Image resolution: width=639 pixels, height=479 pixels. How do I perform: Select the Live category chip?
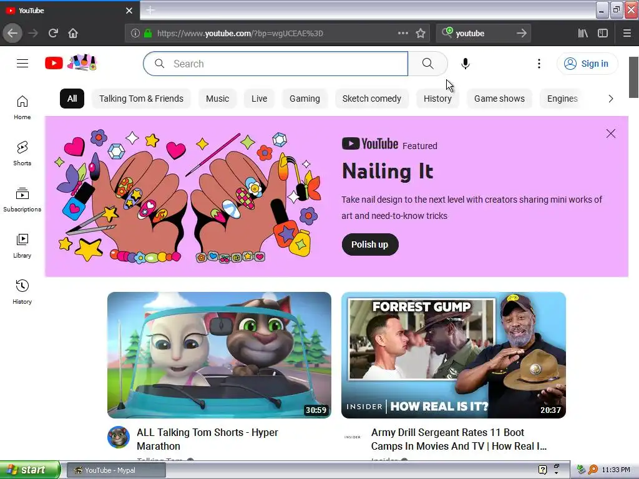259,99
